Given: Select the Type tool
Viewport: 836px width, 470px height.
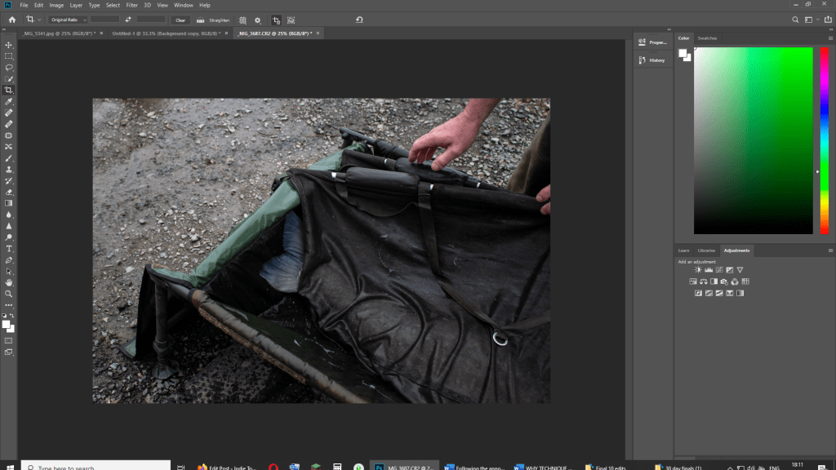Looking at the screenshot, I should coord(9,248).
